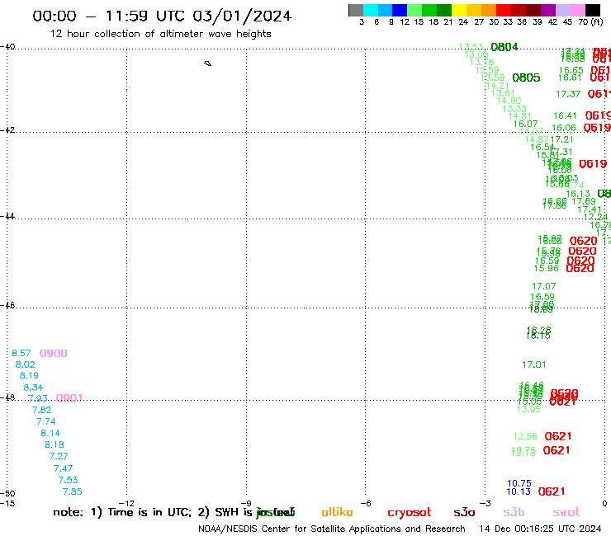Click the green wave height '16.41'

pyautogui.click(x=565, y=115)
